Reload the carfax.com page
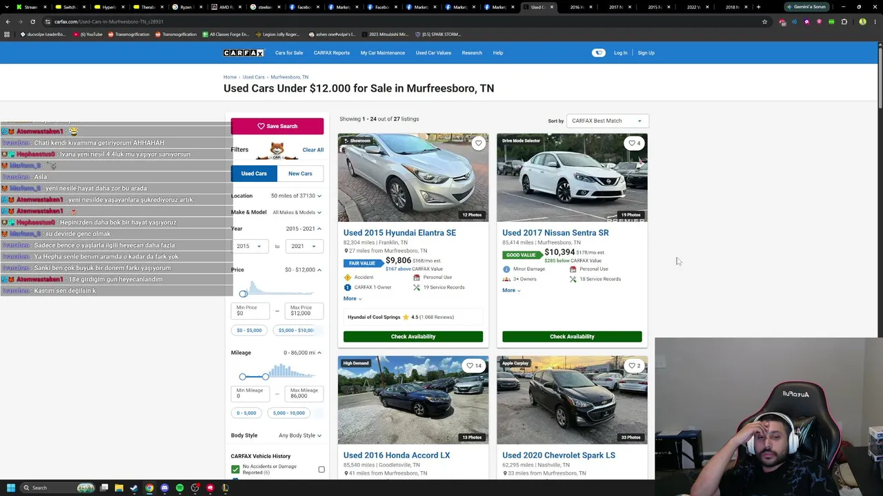Viewport: 883px width, 496px height. [x=32, y=21]
